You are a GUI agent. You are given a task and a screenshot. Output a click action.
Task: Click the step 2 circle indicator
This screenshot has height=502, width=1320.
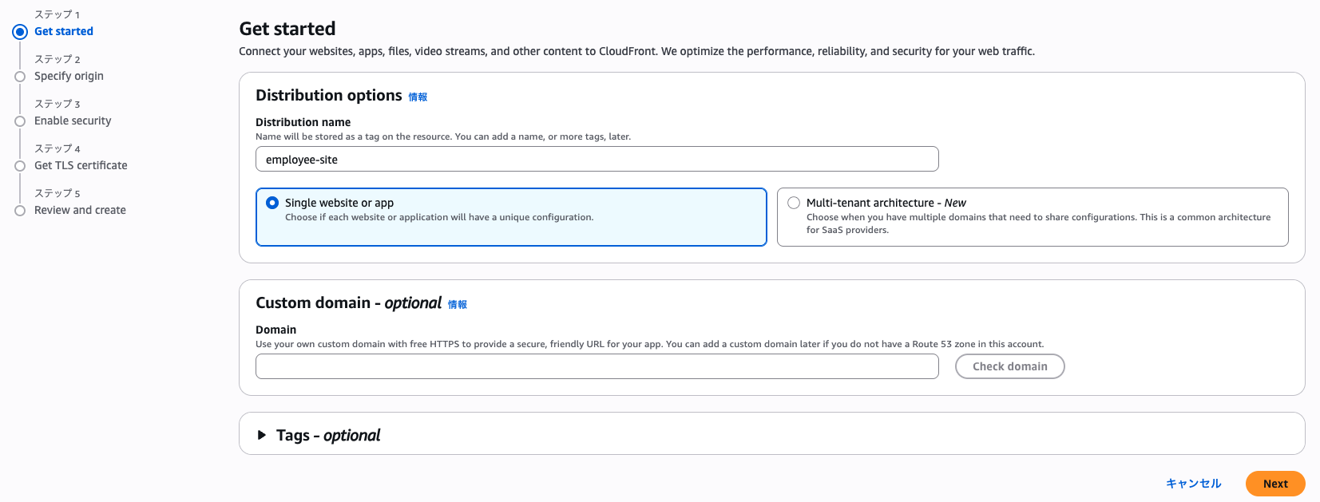20,77
